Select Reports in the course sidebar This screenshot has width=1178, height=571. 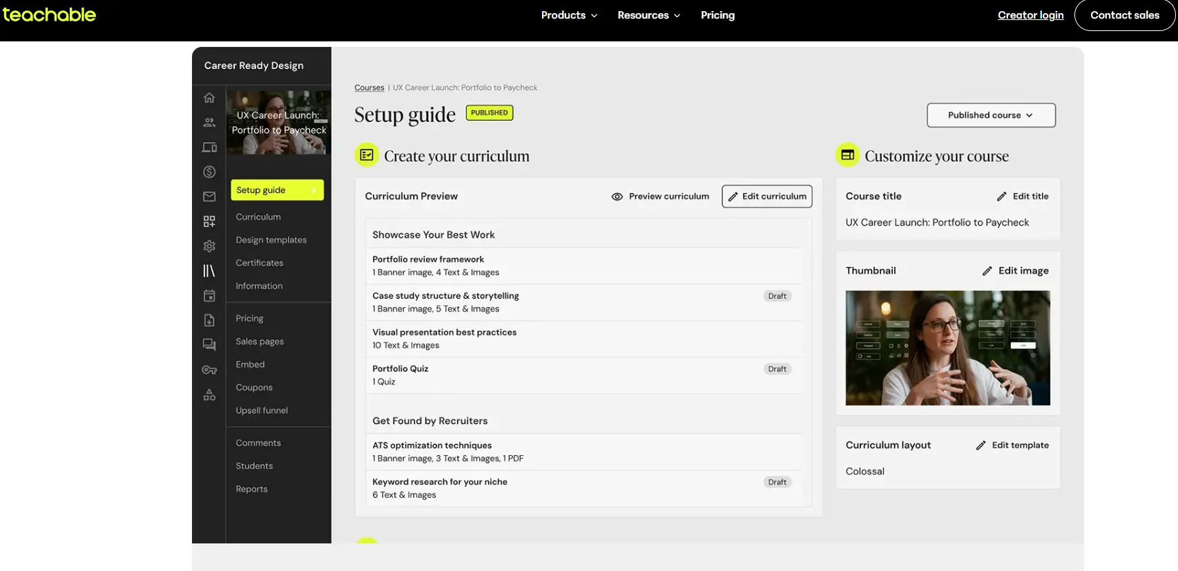[x=251, y=489]
